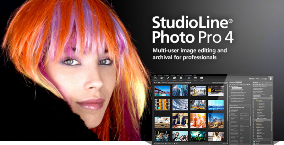
Task: Select the sunlit couple thumbnail
Action: pos(198,120)
